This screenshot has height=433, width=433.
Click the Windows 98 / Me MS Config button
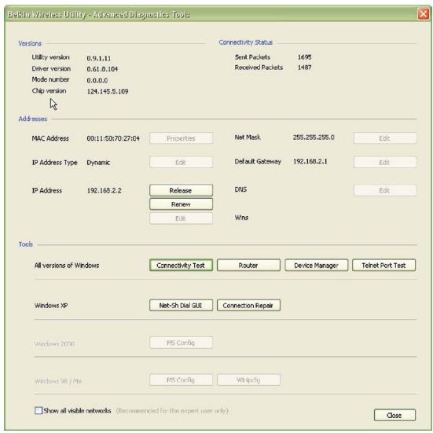click(181, 380)
